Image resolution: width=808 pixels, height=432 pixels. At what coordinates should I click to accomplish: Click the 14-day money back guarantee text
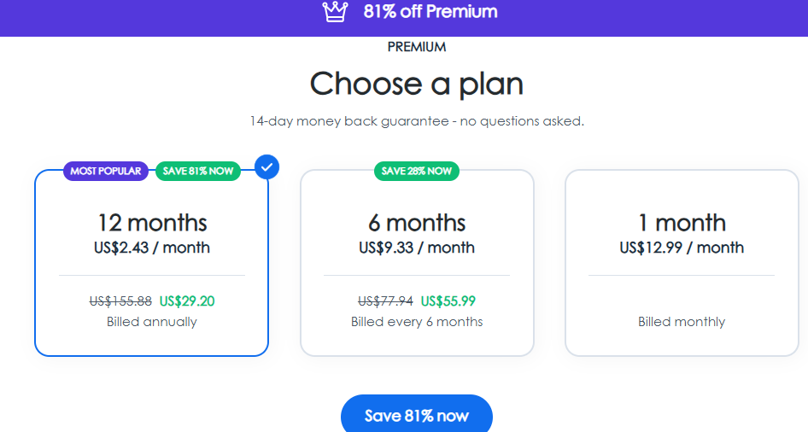tap(417, 121)
